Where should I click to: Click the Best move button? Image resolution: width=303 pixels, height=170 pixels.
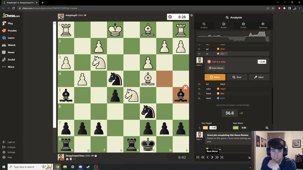(x=237, y=77)
